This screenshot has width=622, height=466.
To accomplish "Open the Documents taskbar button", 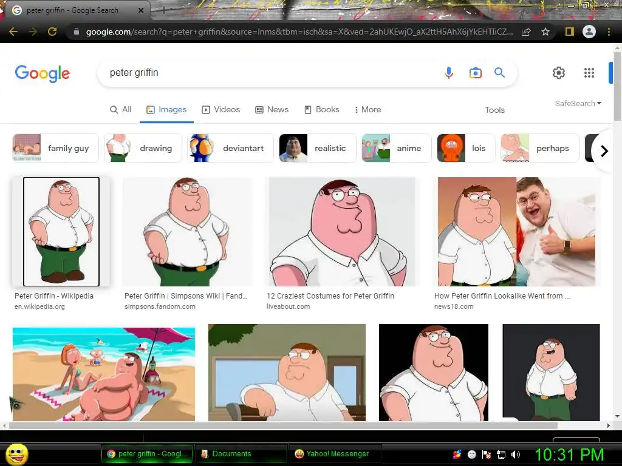I will point(241,454).
